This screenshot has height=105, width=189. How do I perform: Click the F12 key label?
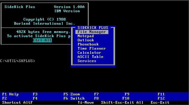(161, 99)
